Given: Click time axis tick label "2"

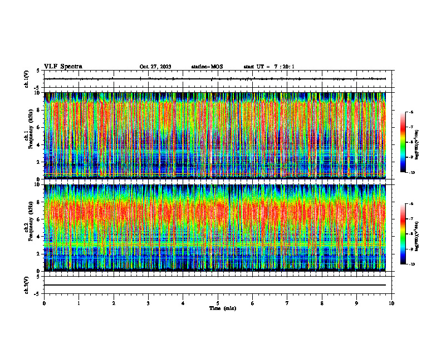Looking at the screenshot, I should click(x=114, y=303).
